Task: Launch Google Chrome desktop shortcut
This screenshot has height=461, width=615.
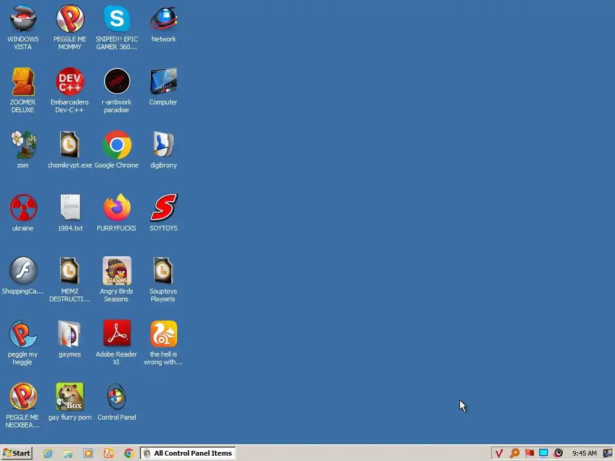Action: (x=117, y=149)
